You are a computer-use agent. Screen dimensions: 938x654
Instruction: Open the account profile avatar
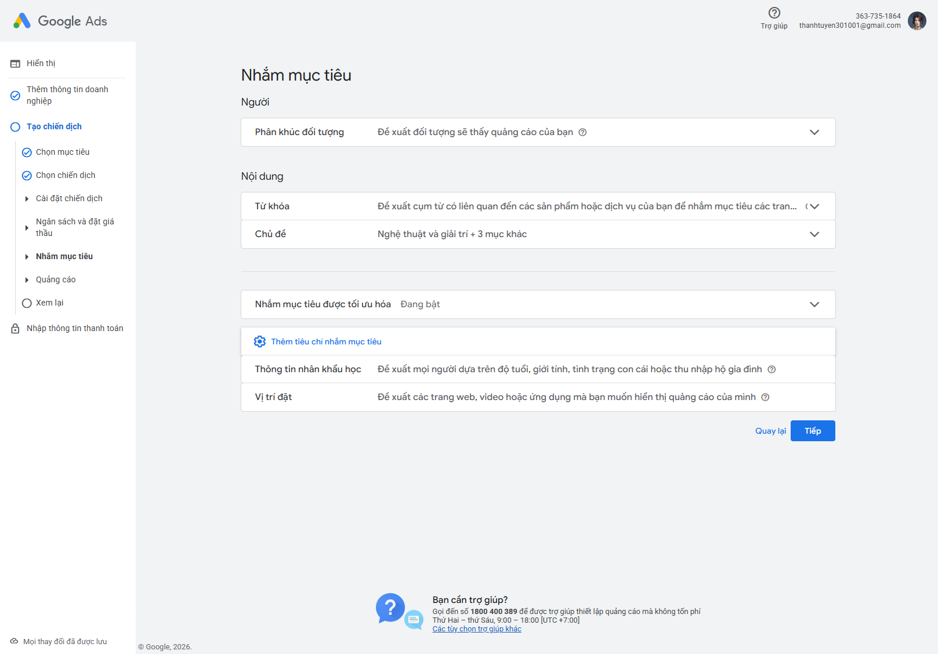917,21
